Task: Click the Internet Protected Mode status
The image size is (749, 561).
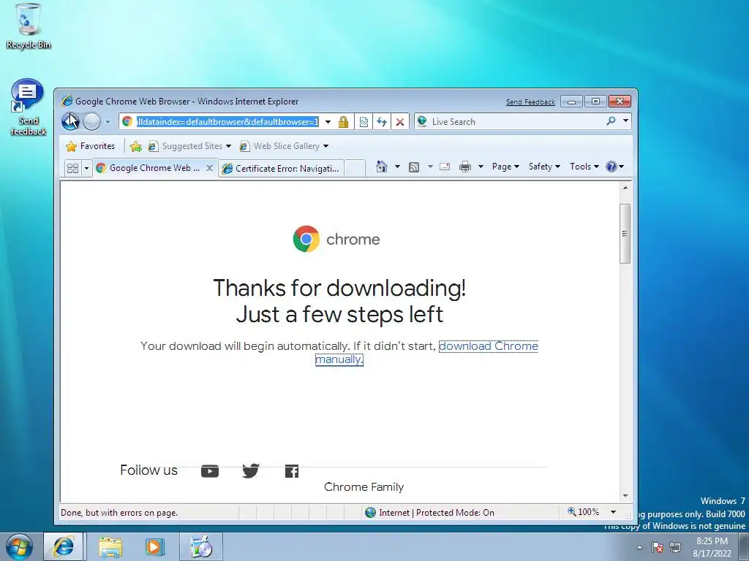Action: tap(430, 513)
